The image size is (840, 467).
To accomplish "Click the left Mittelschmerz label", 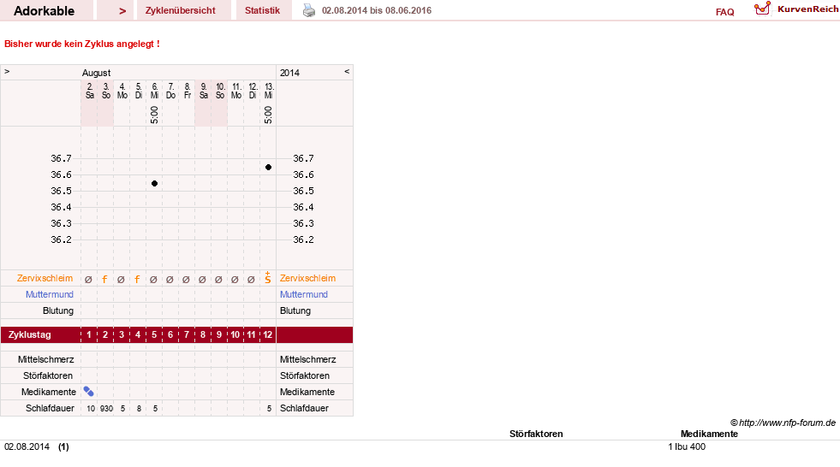I will 45,359.
